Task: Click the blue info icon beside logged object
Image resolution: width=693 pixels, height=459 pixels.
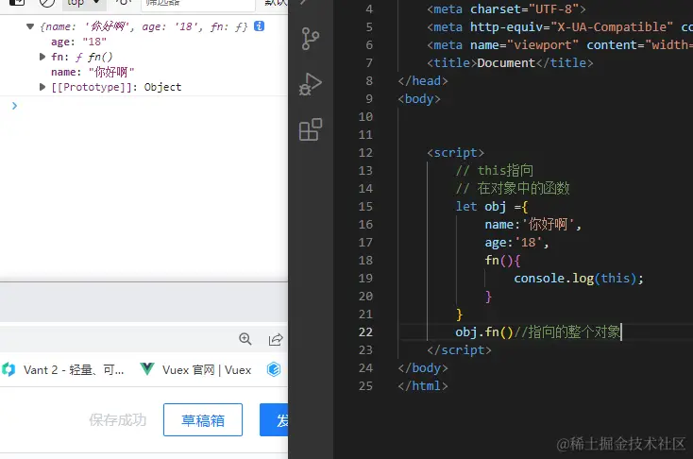Action: tap(259, 26)
